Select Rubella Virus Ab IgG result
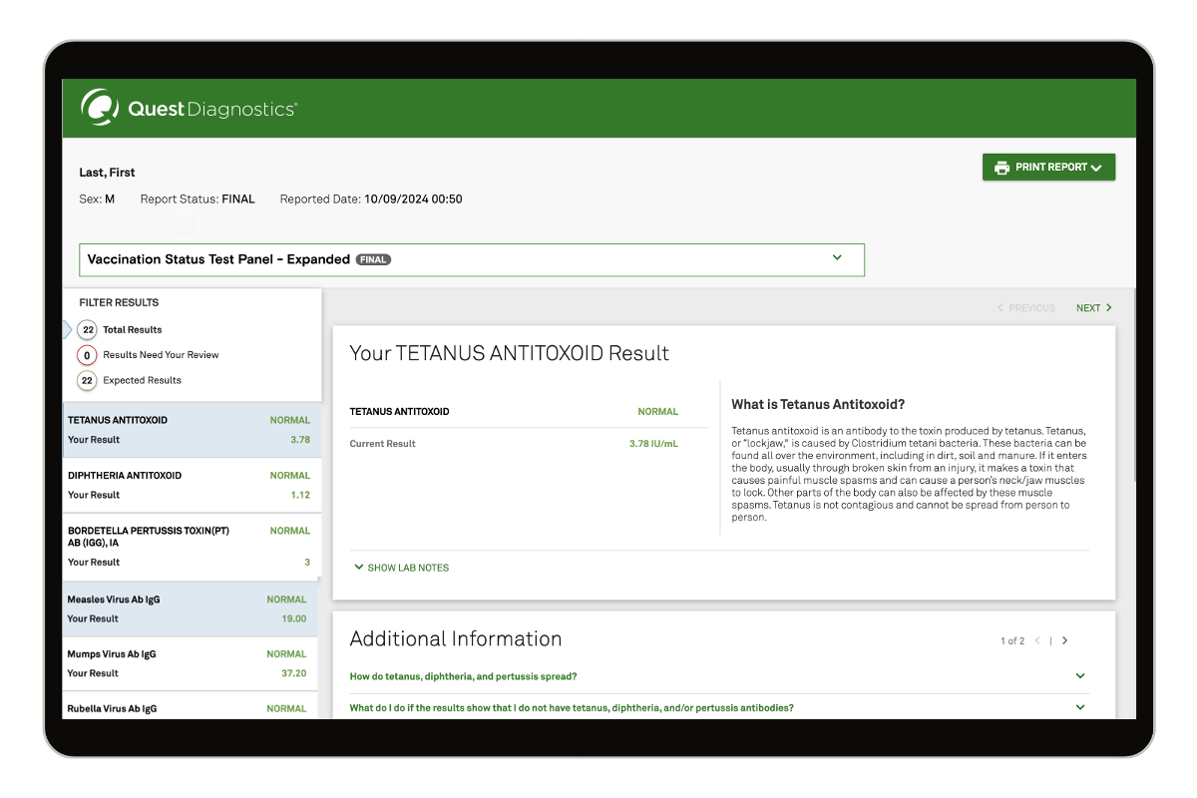Screen dimensions: 1197x798 (190, 708)
